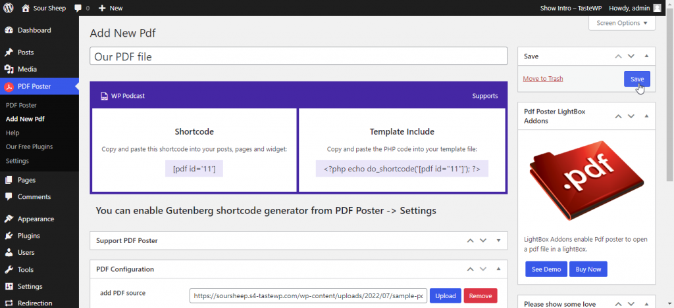This screenshot has height=308, width=674.
Task: Collapse the Please show some love panel
Action: coord(646,304)
